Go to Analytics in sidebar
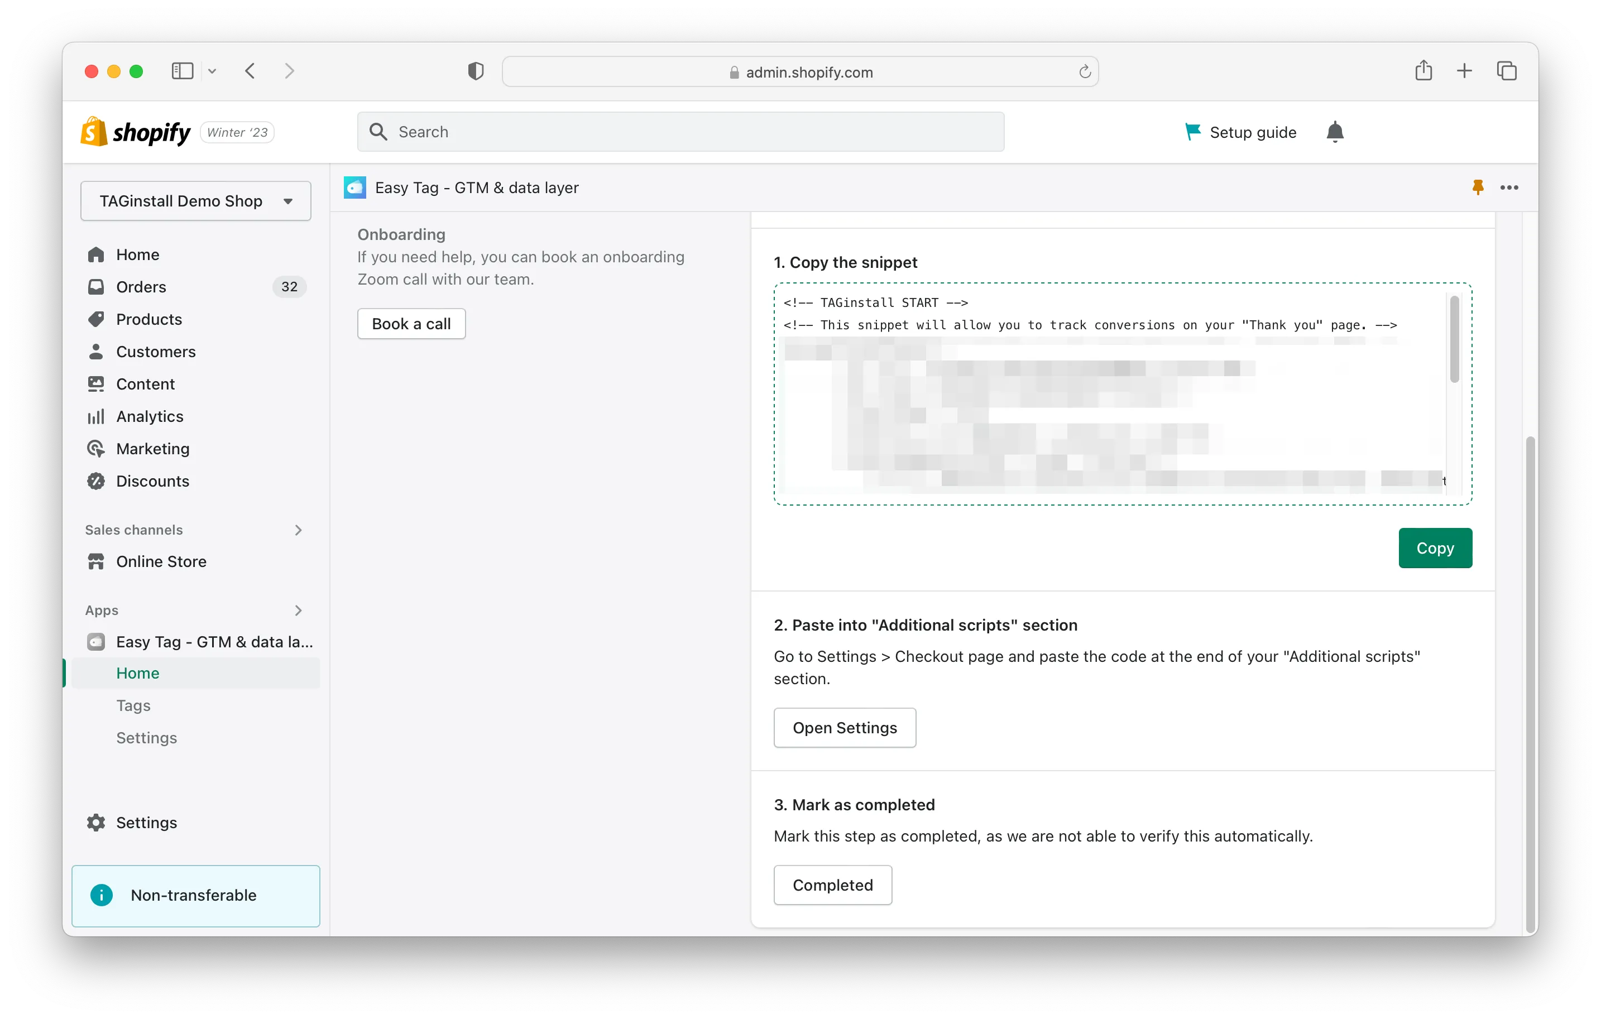 coord(150,416)
